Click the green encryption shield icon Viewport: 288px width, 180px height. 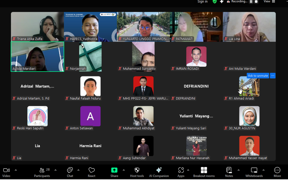click(x=214, y=2)
